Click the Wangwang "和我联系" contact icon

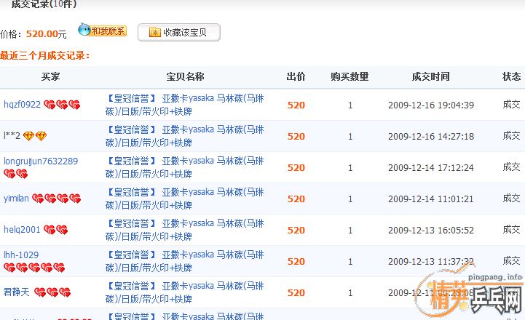coord(102,31)
